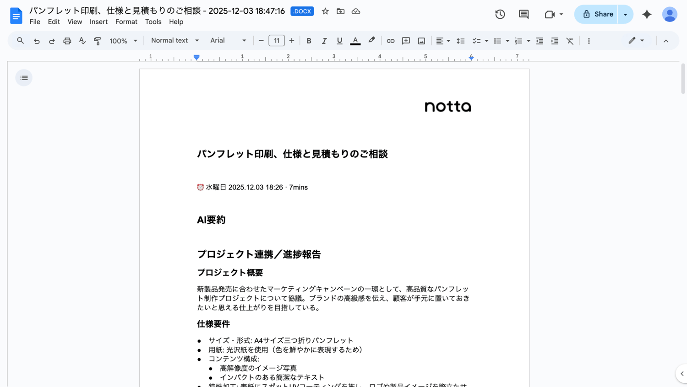Open highlight color picker
Viewport: 687px width, 387px height.
click(x=371, y=41)
